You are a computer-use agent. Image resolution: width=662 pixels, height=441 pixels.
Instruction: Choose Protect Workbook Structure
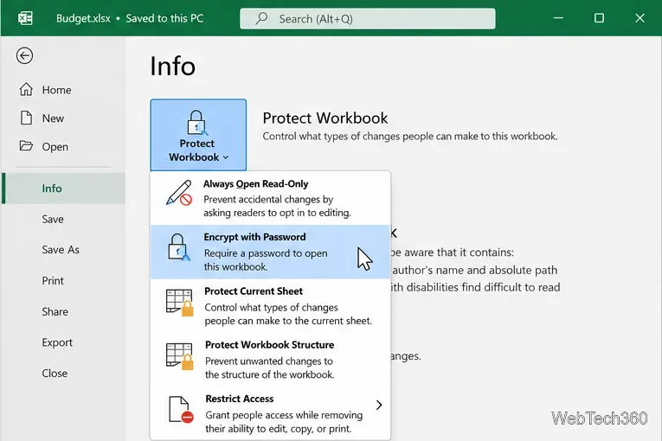(270, 359)
